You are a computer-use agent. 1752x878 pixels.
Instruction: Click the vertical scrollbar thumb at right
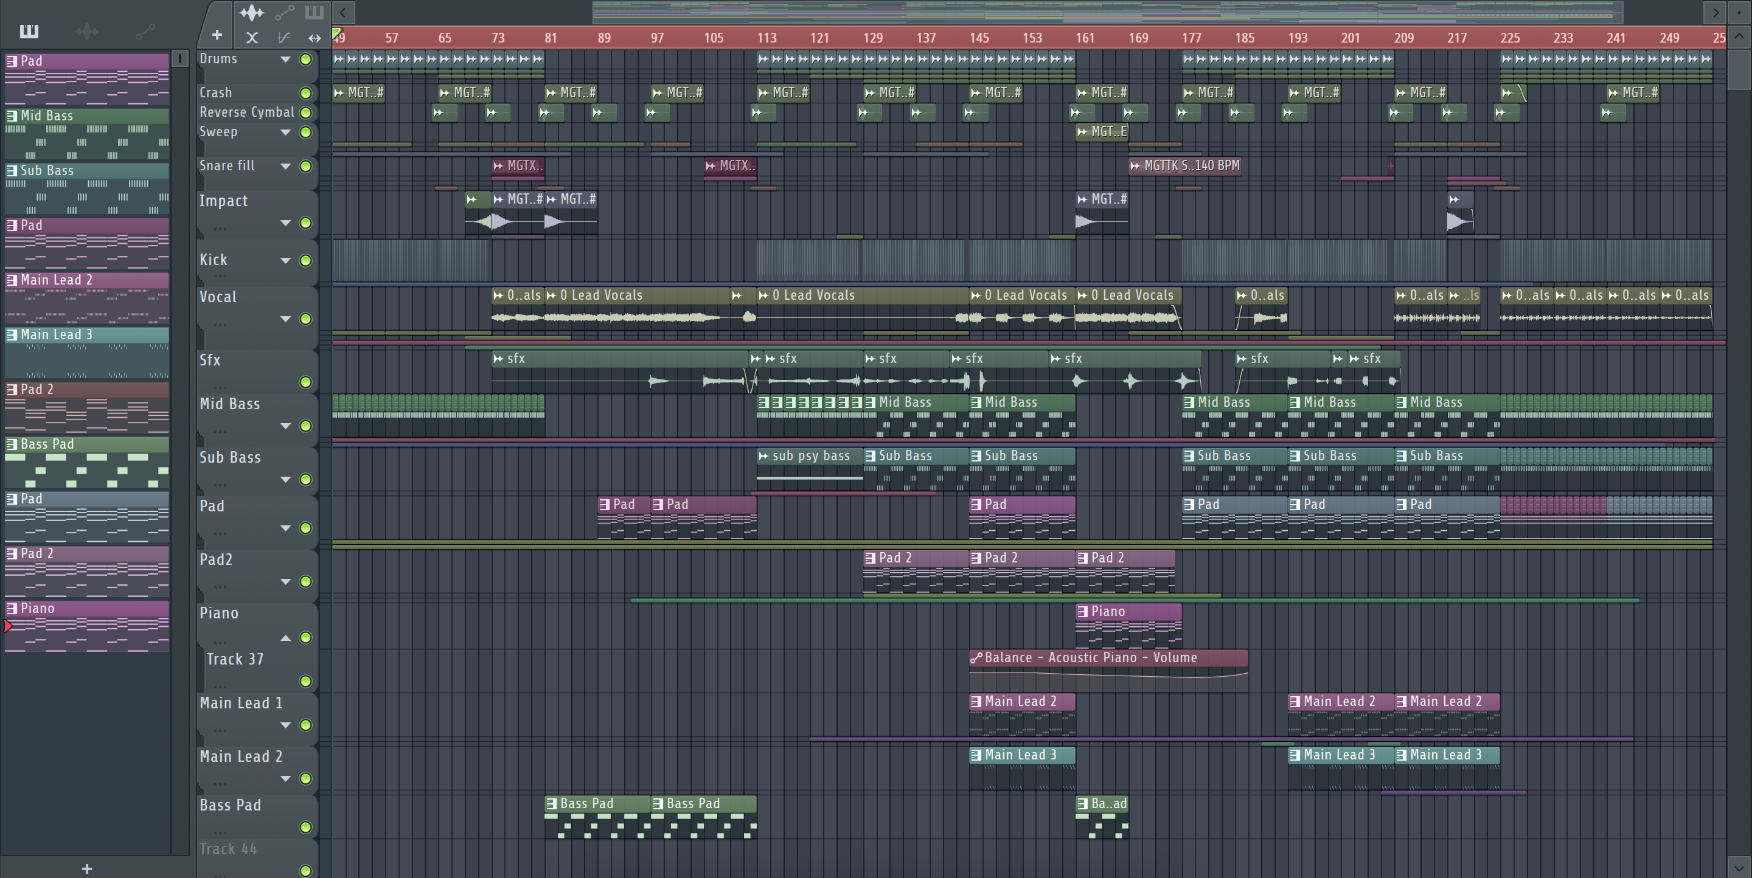point(1739,69)
